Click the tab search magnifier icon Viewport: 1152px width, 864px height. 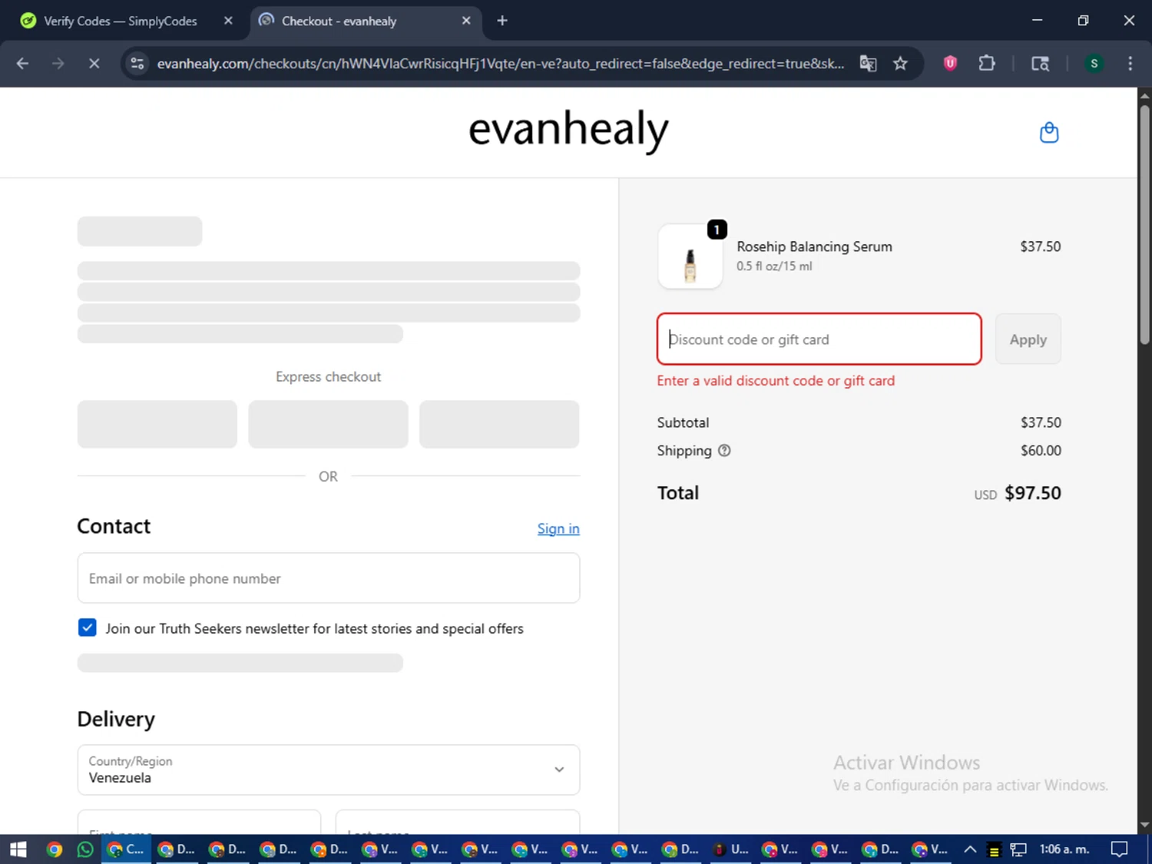(x=1040, y=64)
